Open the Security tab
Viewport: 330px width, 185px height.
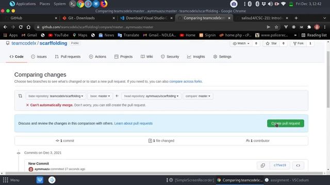[x=170, y=57]
